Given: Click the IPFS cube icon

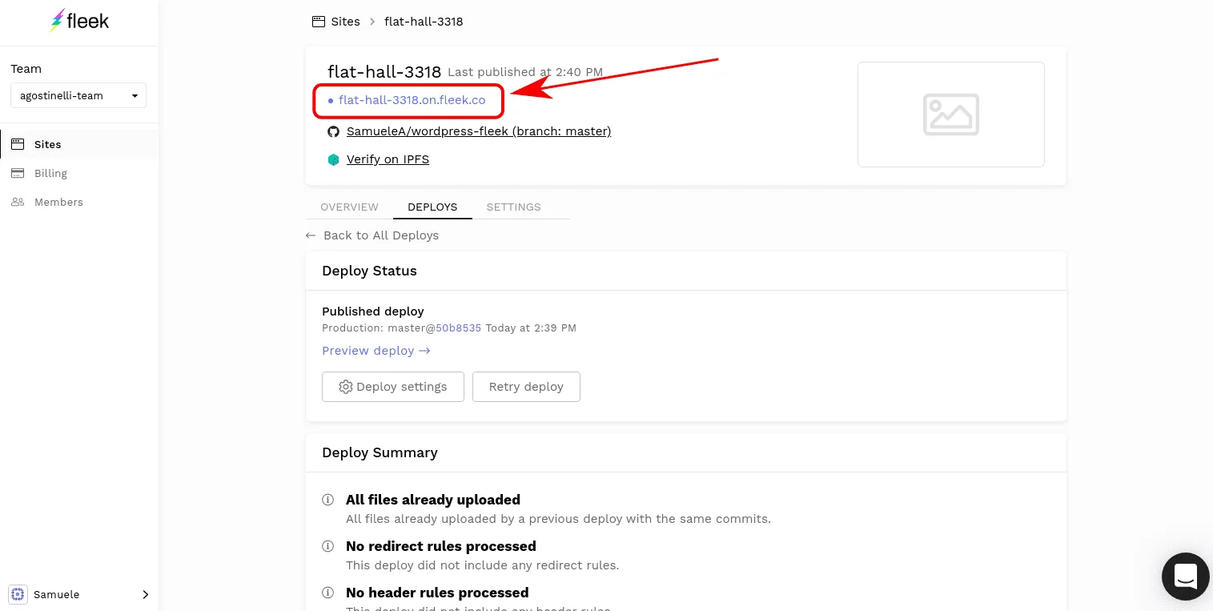Looking at the screenshot, I should [x=334, y=159].
